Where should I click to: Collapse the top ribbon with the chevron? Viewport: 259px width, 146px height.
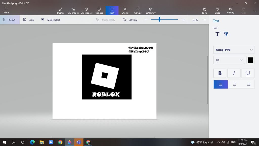254,11
